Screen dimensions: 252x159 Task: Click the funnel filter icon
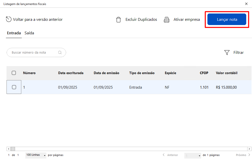tap(227, 52)
